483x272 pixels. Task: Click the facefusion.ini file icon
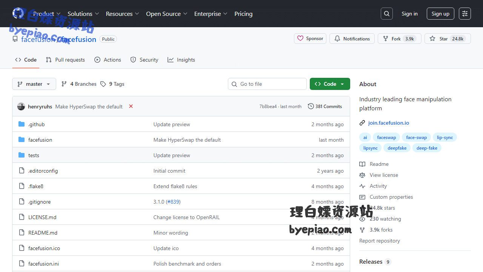tap(22, 264)
